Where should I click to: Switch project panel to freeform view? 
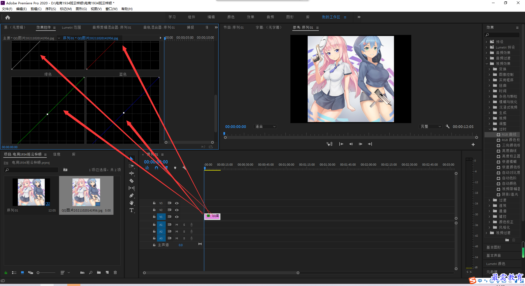pos(31,272)
